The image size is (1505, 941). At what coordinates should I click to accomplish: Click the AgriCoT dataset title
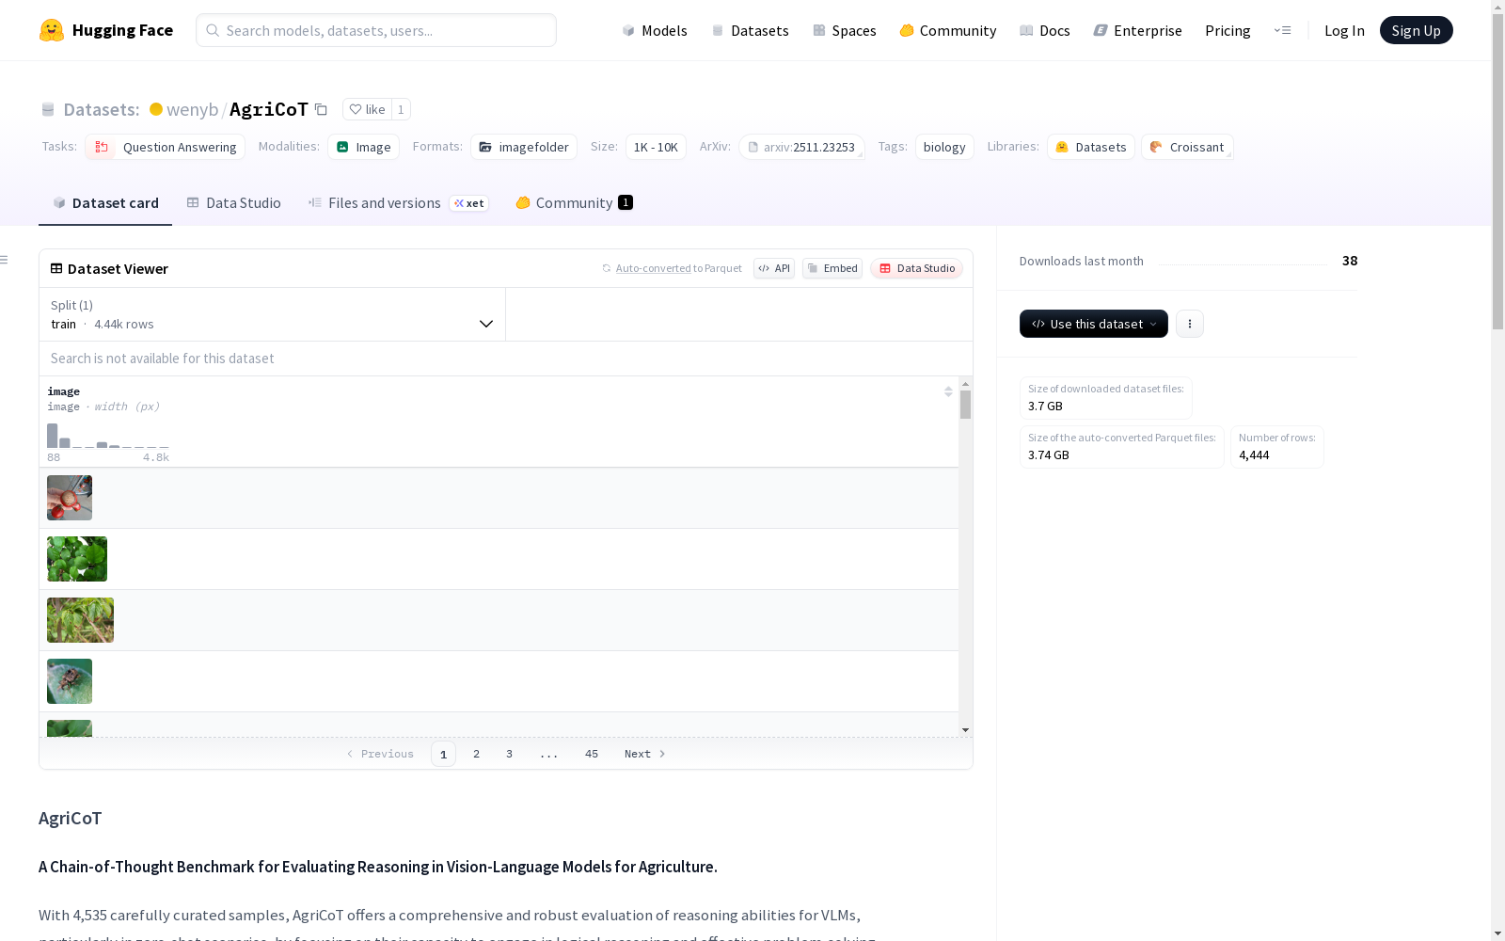pos(269,109)
